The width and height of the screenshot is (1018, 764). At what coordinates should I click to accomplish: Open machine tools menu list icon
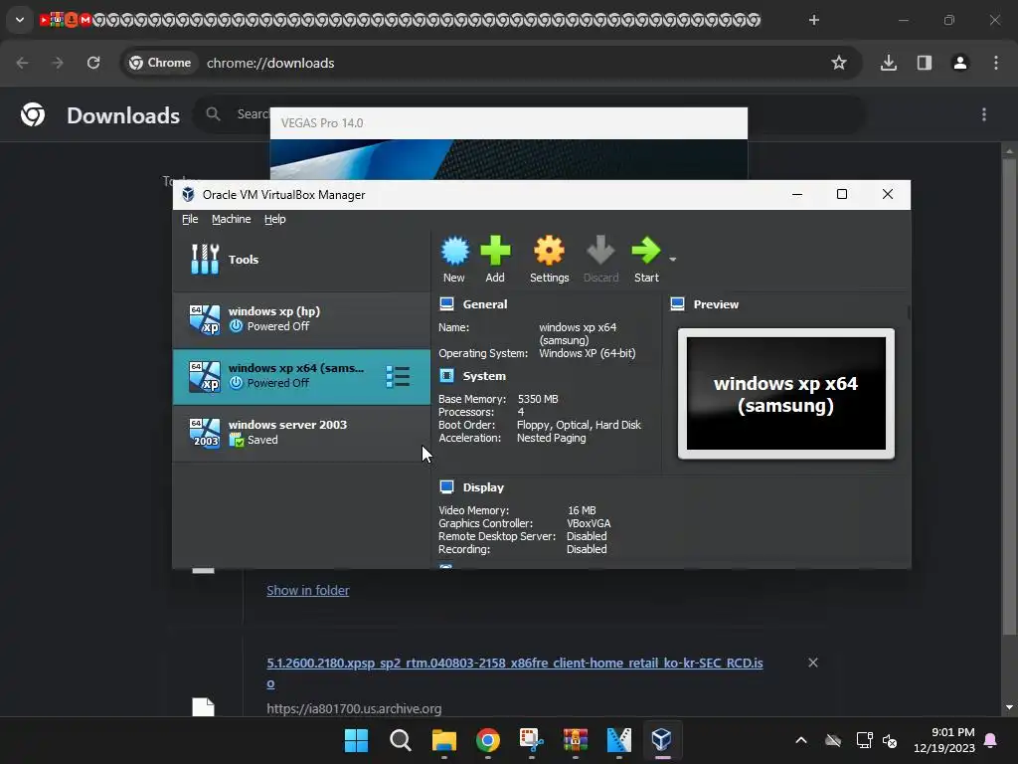click(398, 377)
